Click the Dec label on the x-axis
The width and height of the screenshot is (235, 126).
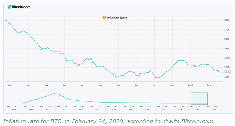pyautogui.click(x=172, y=85)
